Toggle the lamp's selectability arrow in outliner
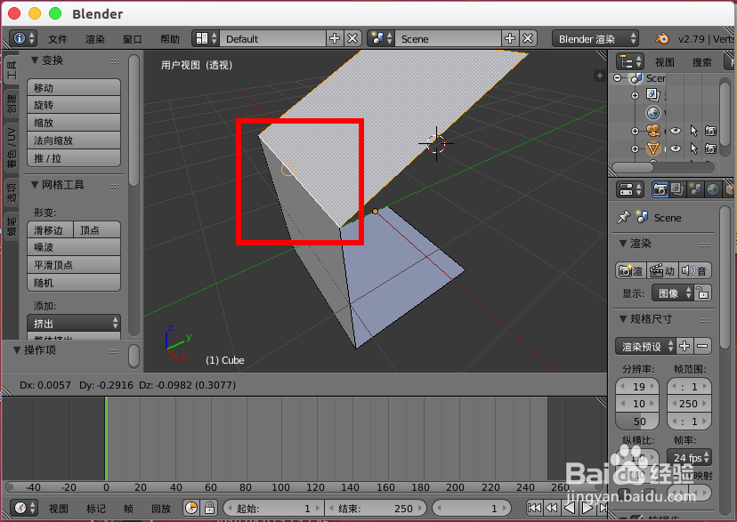 tap(693, 149)
